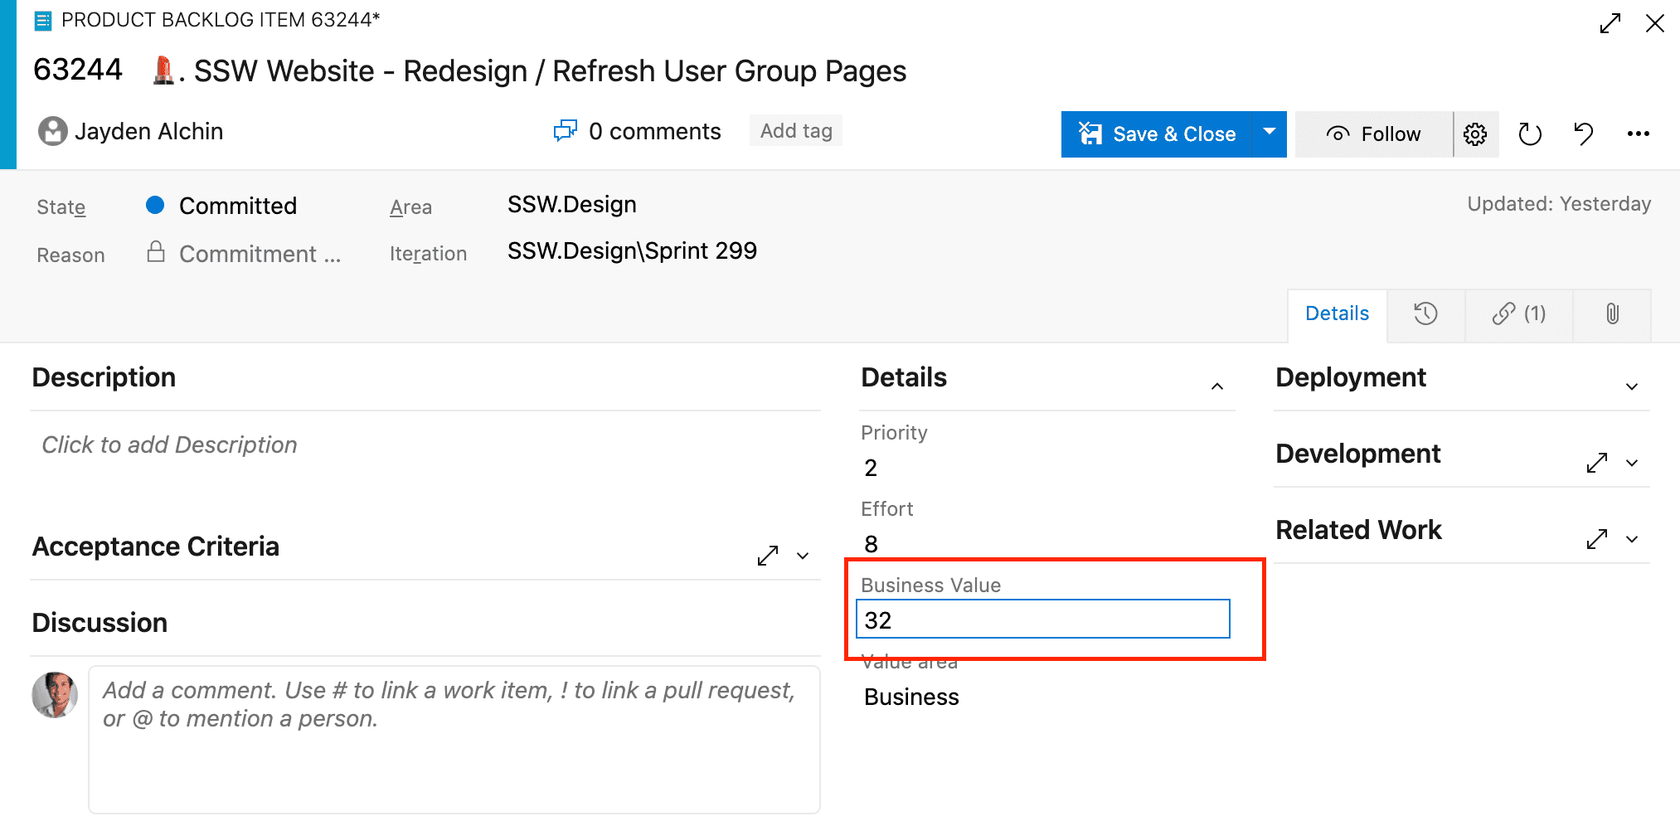Click the Business Value input field
Viewport: 1680px width, 826px height.
tap(1042, 619)
